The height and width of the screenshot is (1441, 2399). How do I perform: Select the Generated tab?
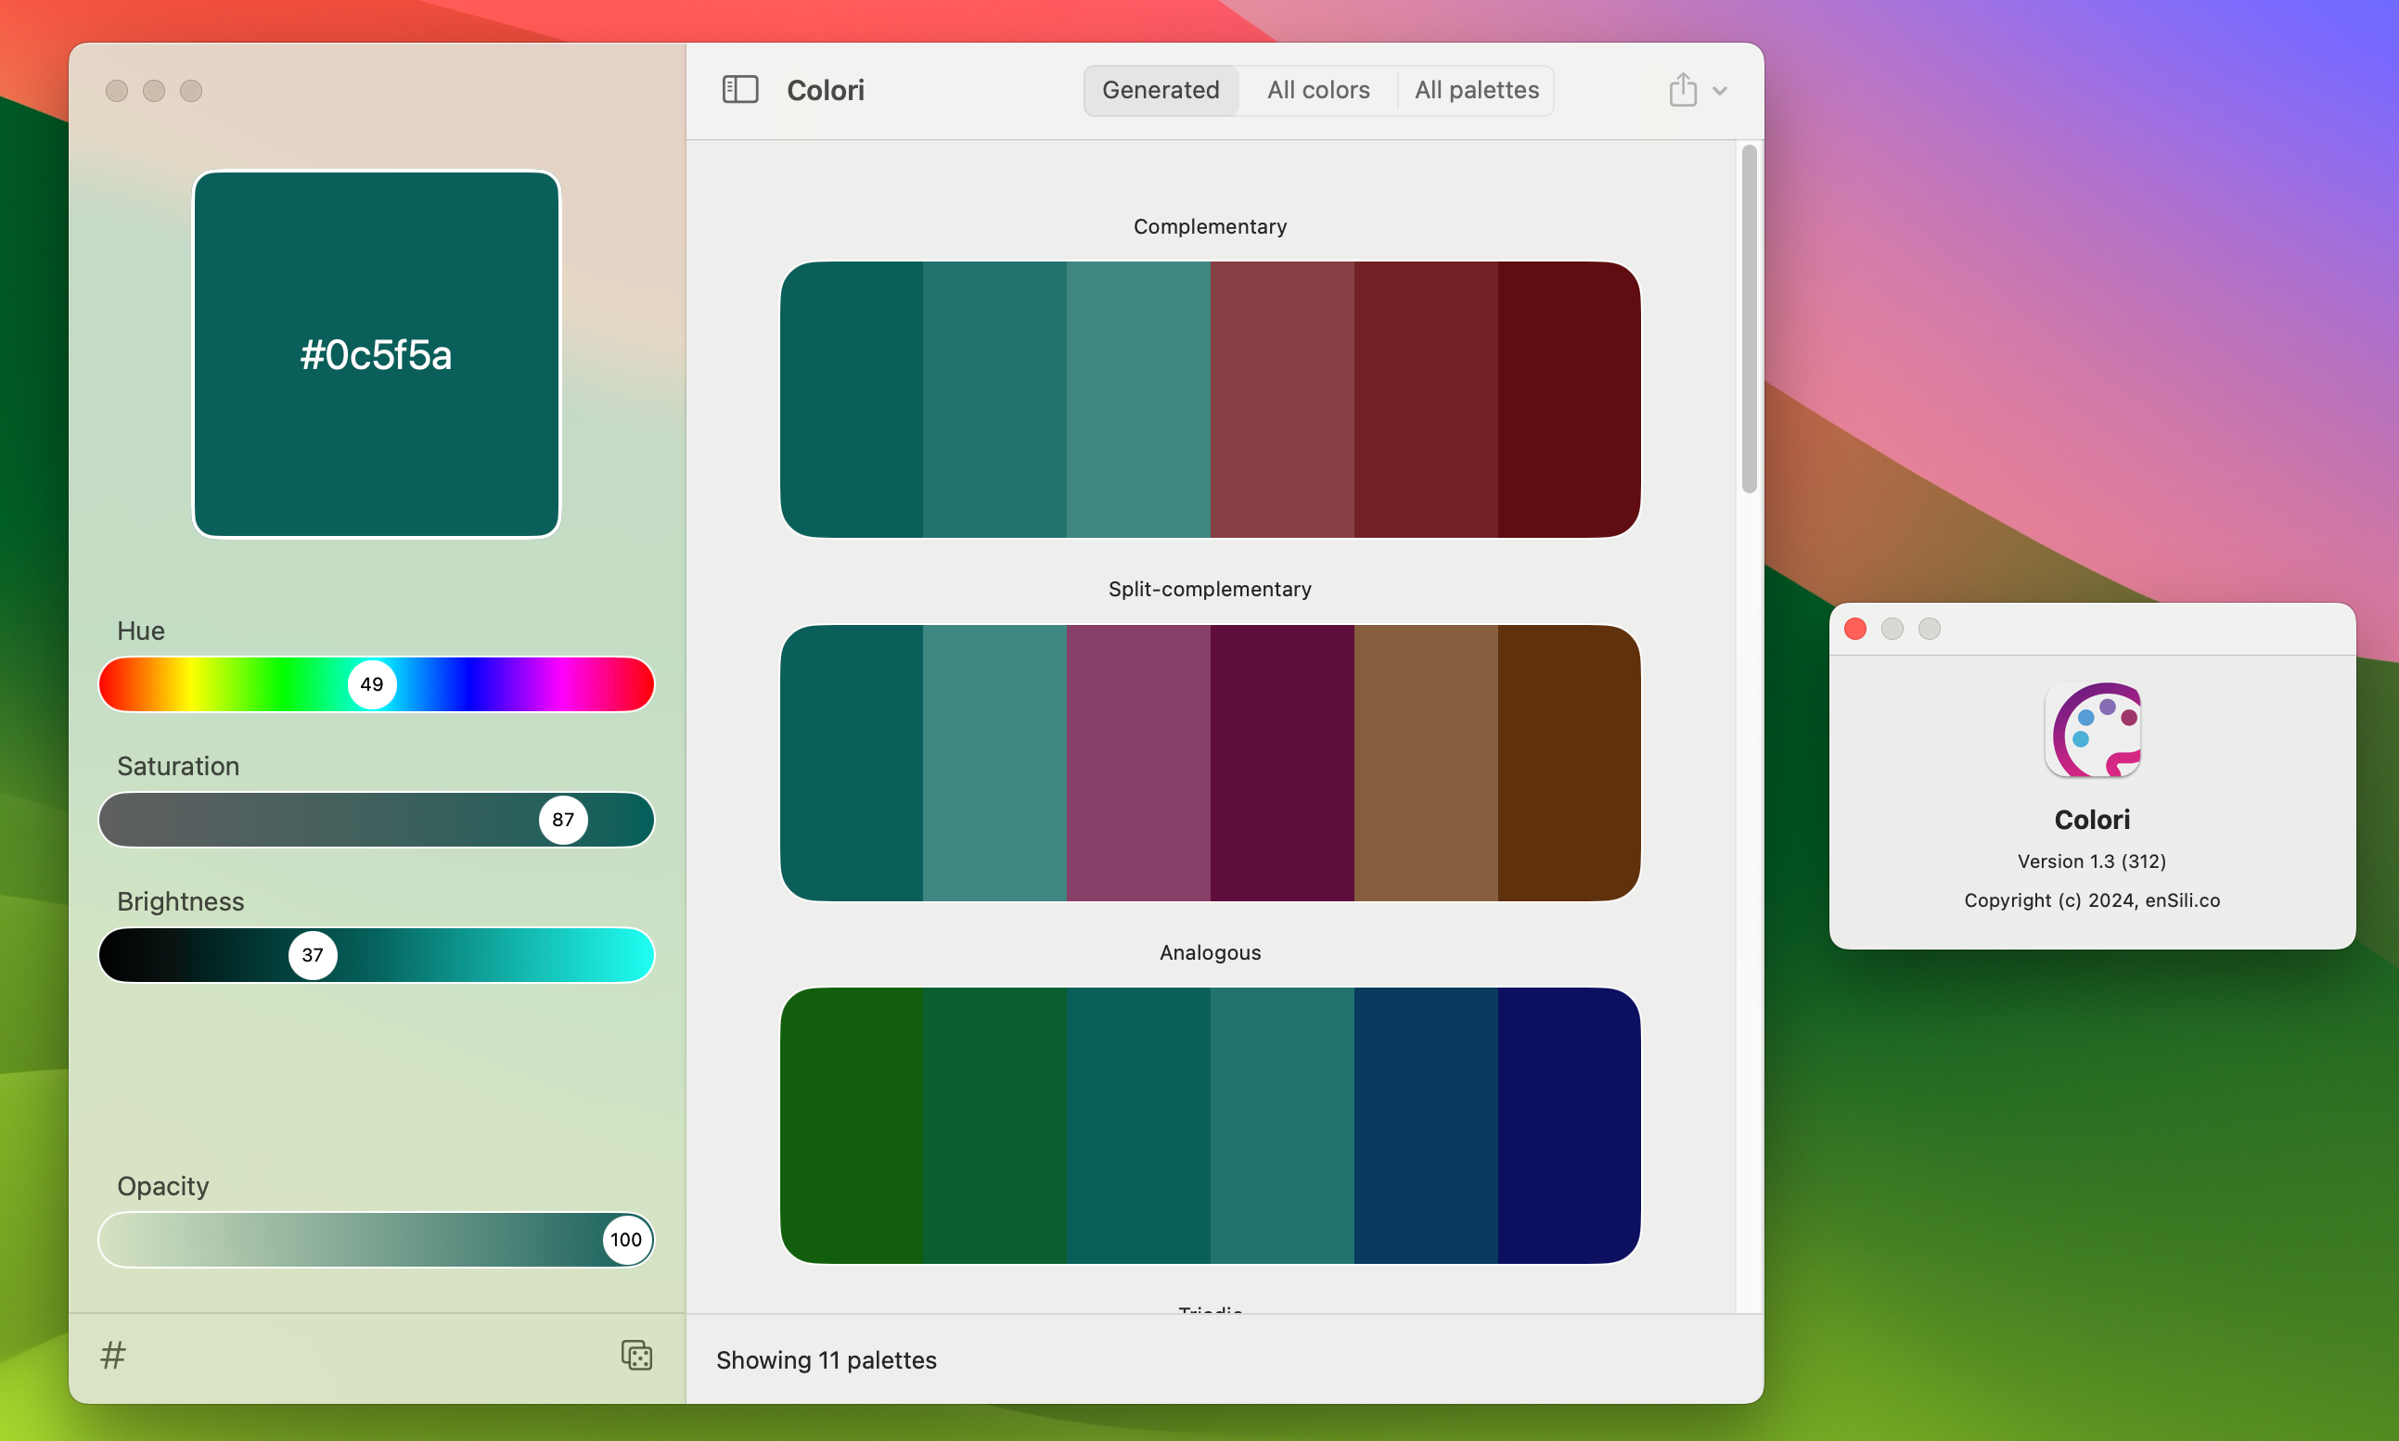pyautogui.click(x=1160, y=89)
